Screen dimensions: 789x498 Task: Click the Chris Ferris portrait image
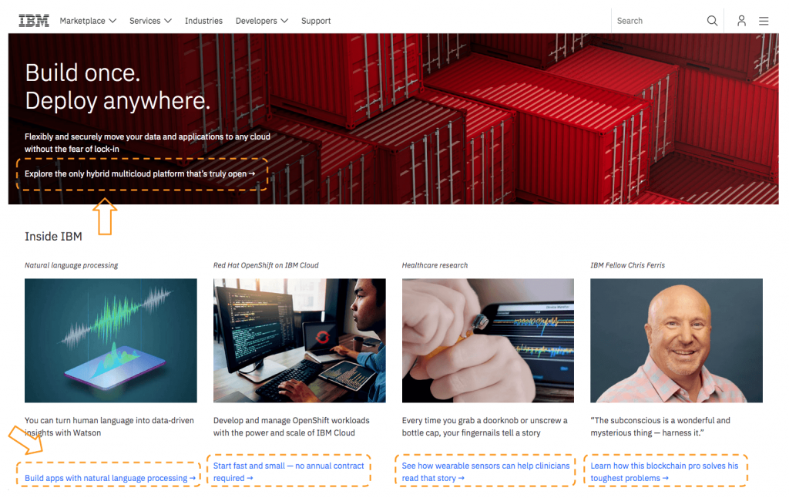(677, 341)
